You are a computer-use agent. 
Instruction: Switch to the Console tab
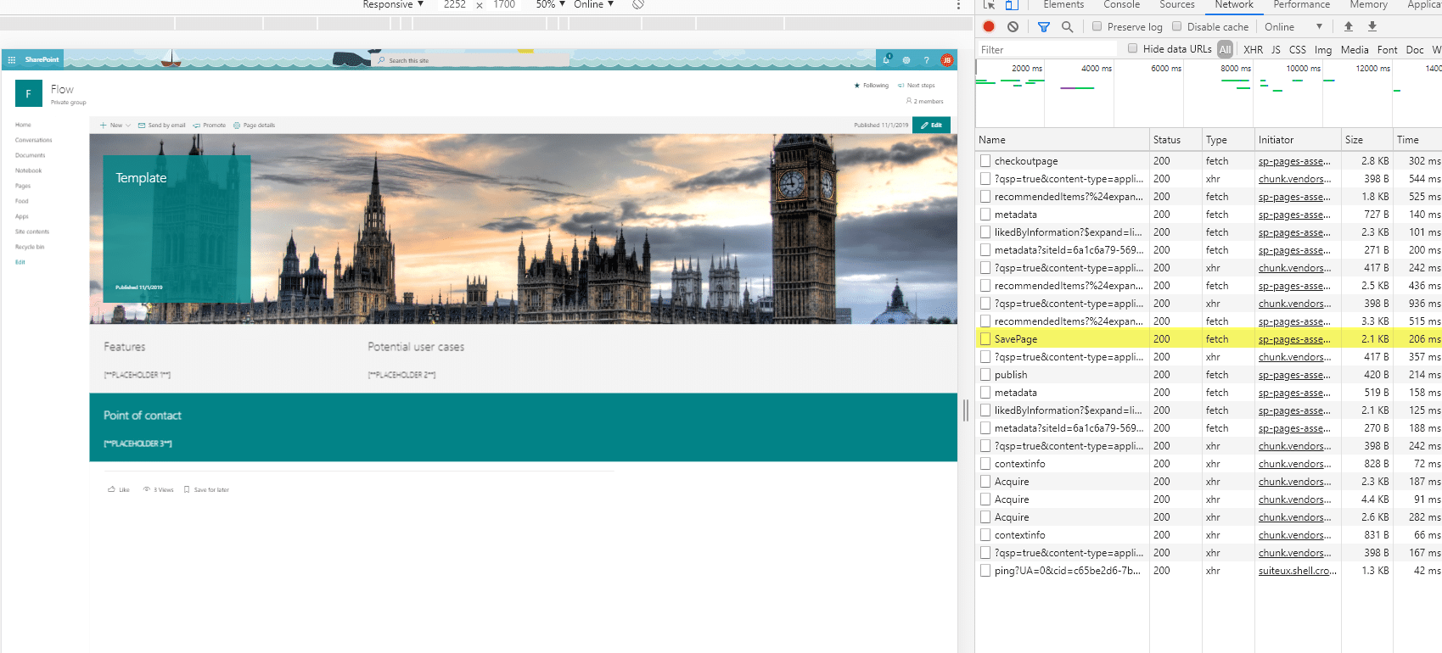click(x=1121, y=4)
